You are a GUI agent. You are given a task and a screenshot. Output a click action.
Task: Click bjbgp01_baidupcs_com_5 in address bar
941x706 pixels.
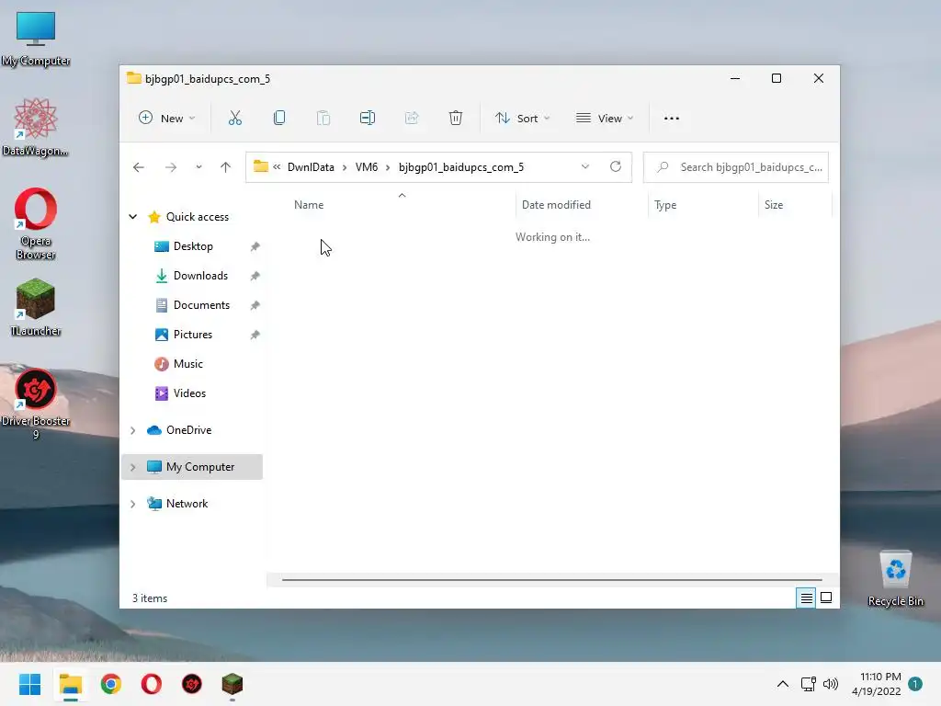[461, 167]
